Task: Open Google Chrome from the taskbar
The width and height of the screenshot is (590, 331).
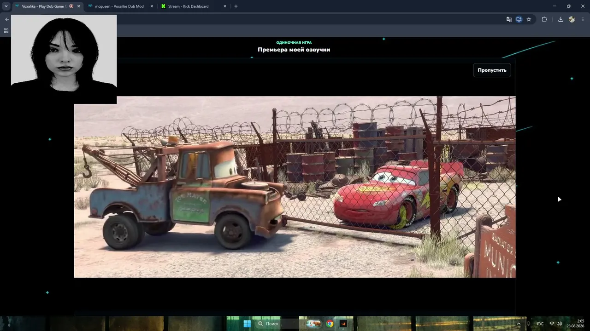Action: pos(330,324)
